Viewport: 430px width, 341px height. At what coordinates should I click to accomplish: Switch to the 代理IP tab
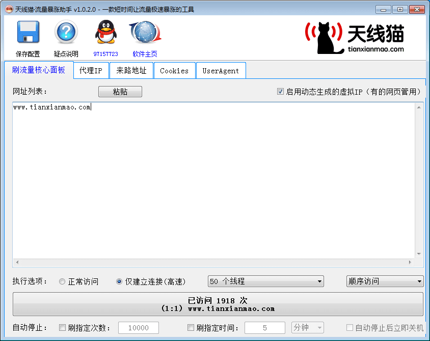91,71
